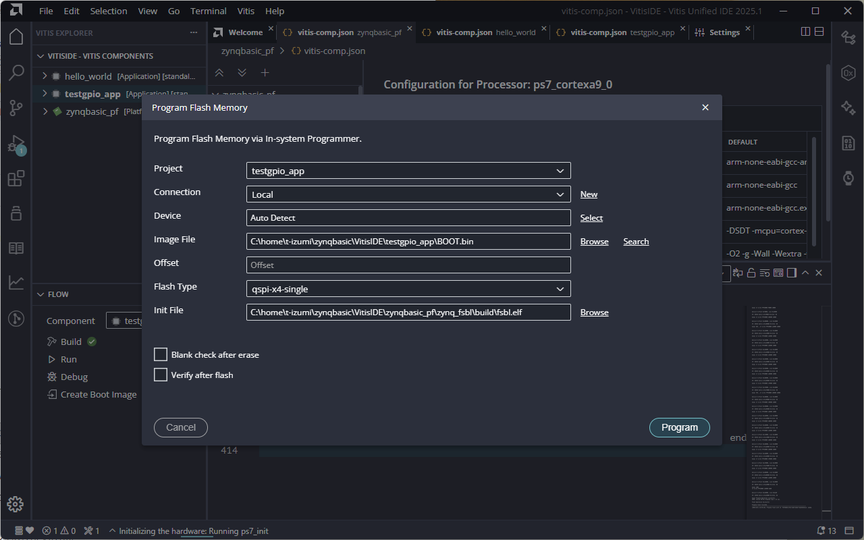Click the Program button

(679, 427)
